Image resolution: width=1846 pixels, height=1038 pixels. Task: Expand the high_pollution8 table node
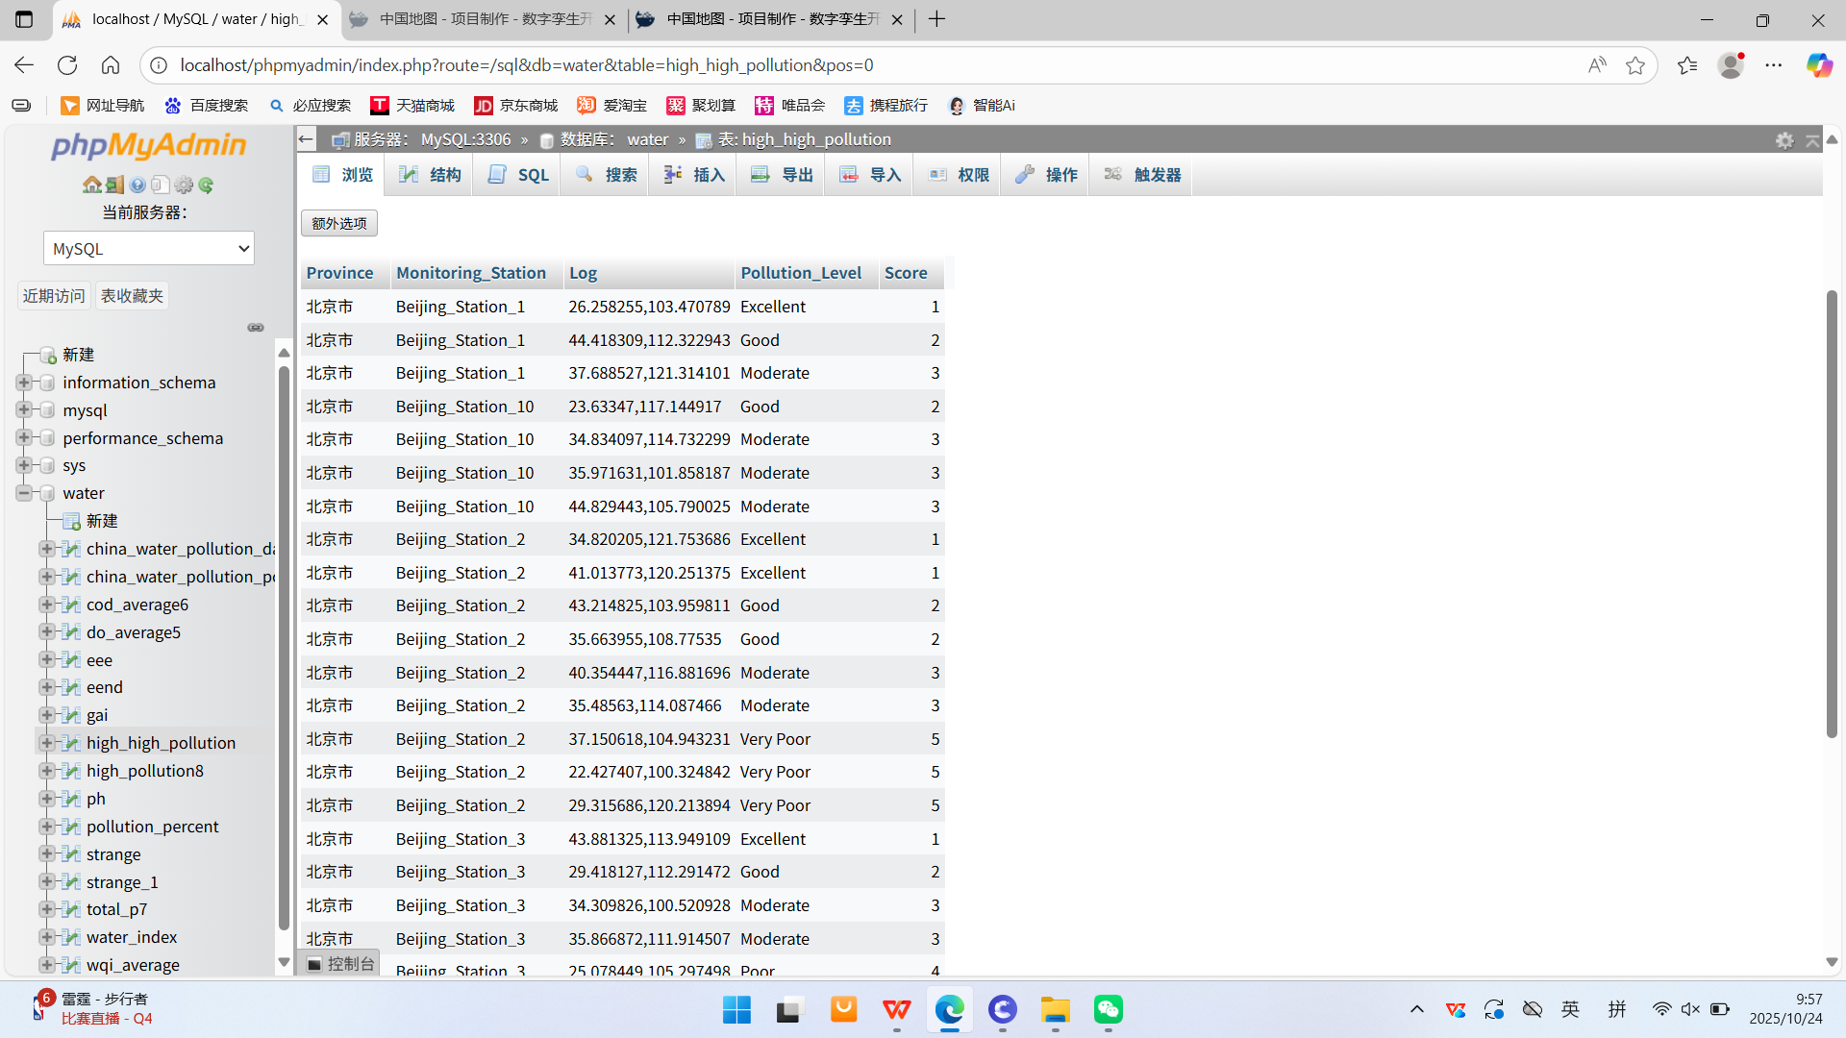tap(46, 771)
